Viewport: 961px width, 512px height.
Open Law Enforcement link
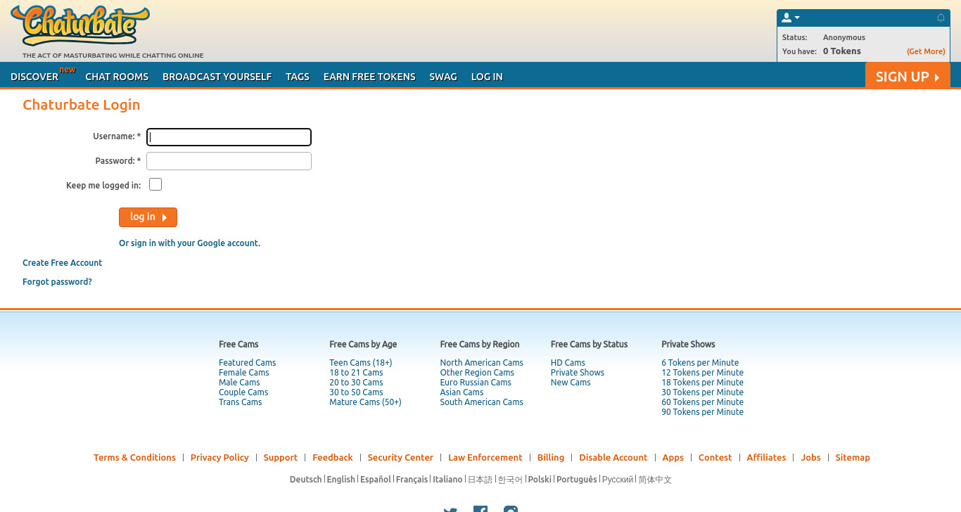485,457
